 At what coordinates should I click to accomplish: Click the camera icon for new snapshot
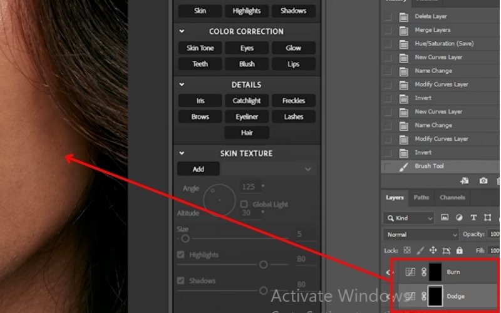coord(483,181)
